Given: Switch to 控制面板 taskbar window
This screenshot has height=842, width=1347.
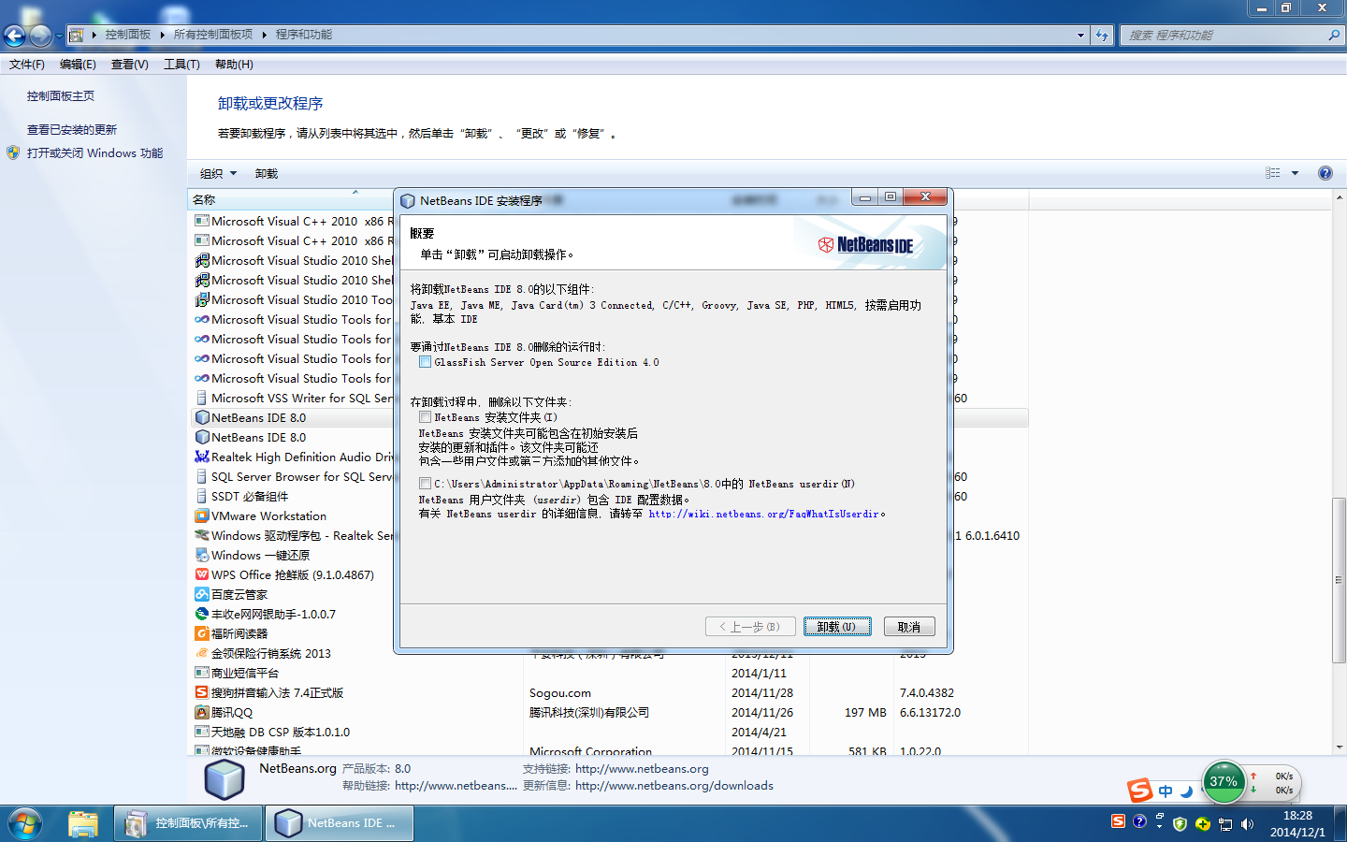Looking at the screenshot, I should click(x=189, y=823).
